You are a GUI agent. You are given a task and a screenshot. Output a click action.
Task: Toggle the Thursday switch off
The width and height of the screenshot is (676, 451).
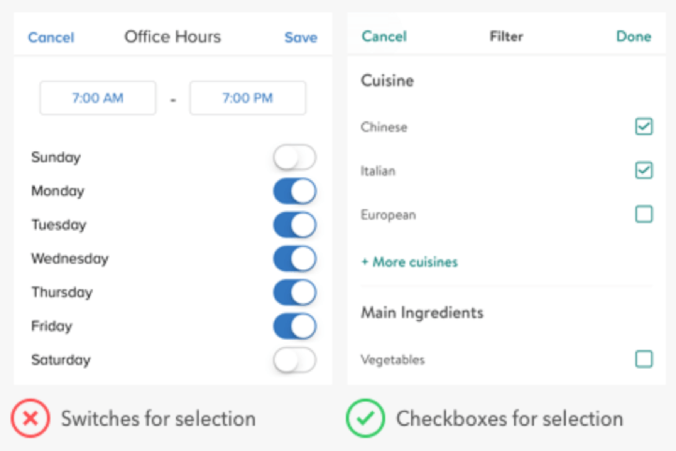tap(295, 293)
